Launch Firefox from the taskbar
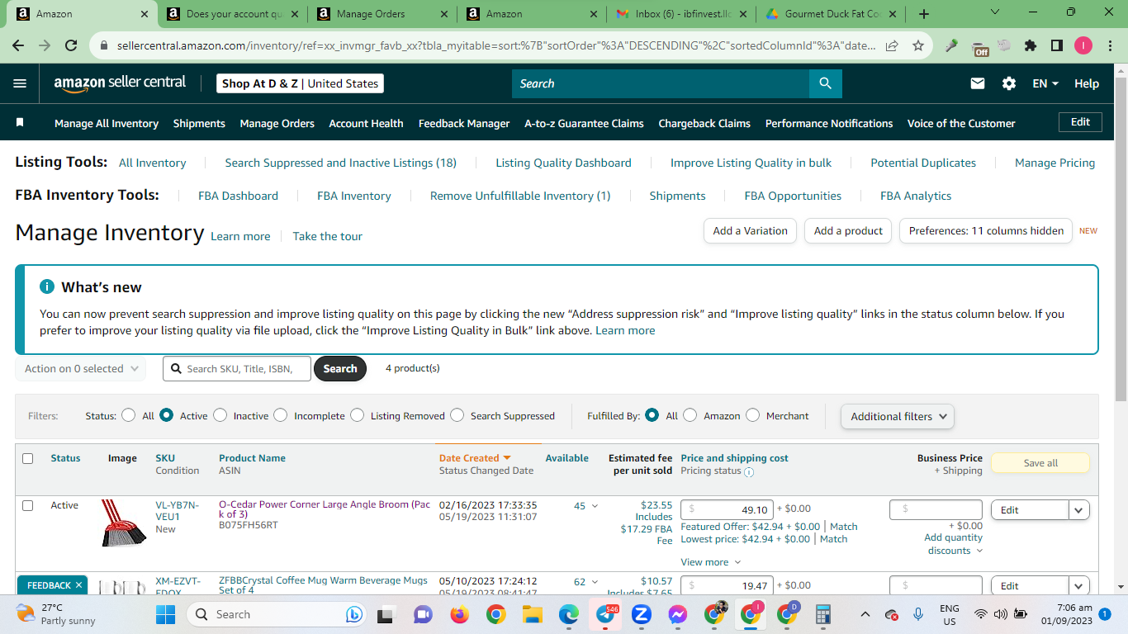This screenshot has height=634, width=1128. [459, 614]
